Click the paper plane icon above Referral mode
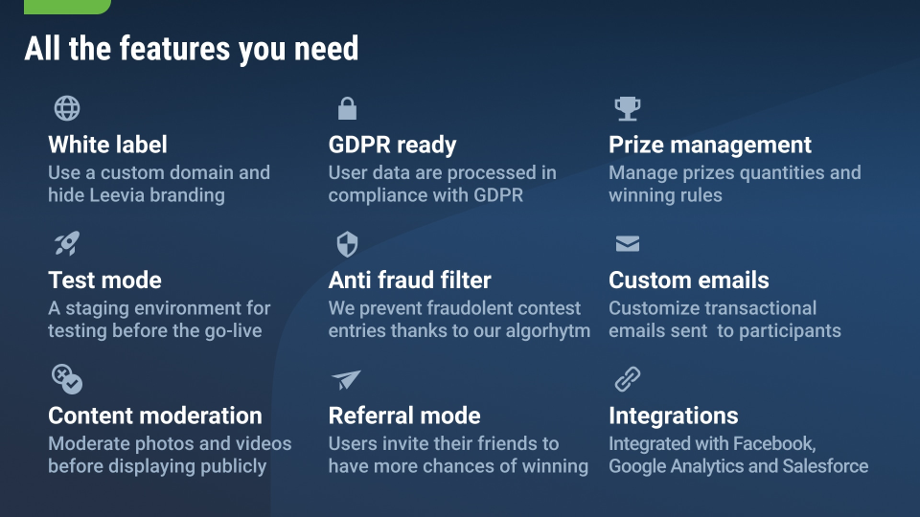 click(x=346, y=379)
